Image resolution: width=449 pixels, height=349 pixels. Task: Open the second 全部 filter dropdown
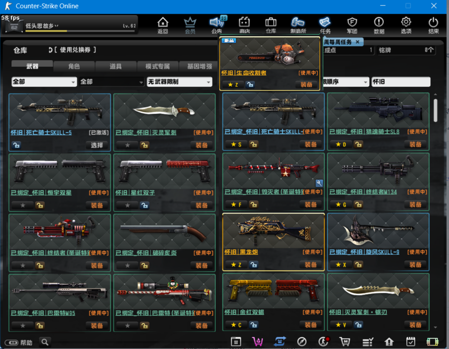112,82
